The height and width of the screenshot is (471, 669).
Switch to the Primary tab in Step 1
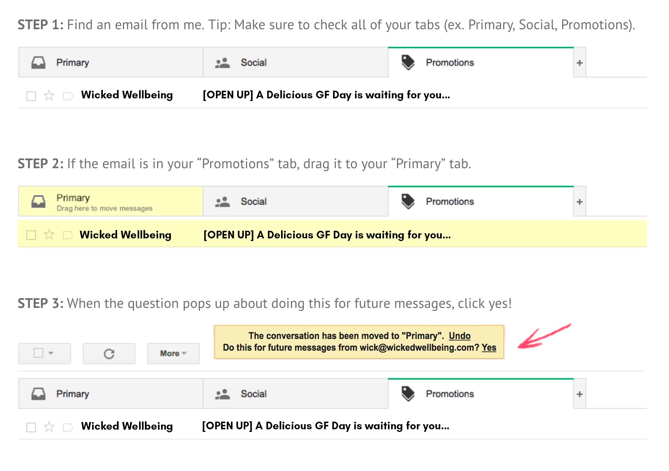pos(111,63)
